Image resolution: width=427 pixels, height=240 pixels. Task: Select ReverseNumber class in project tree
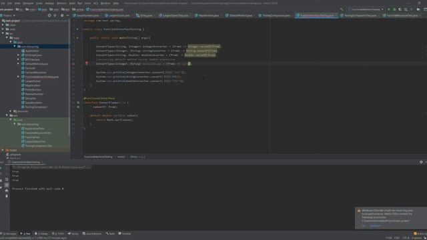click(x=34, y=94)
